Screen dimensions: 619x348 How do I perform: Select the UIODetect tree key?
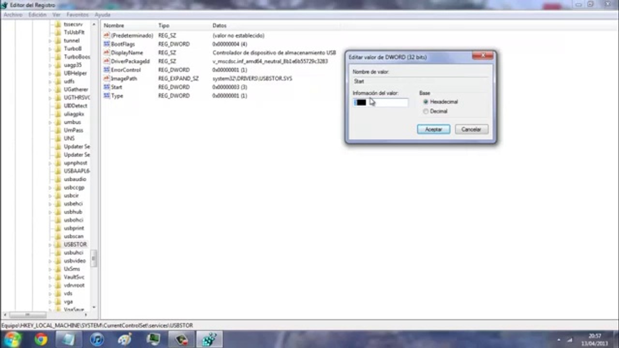[x=75, y=106]
